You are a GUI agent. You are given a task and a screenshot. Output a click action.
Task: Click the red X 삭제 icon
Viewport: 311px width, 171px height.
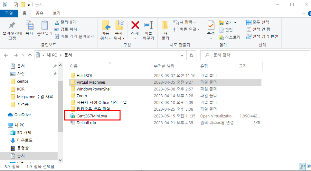pos(135,25)
